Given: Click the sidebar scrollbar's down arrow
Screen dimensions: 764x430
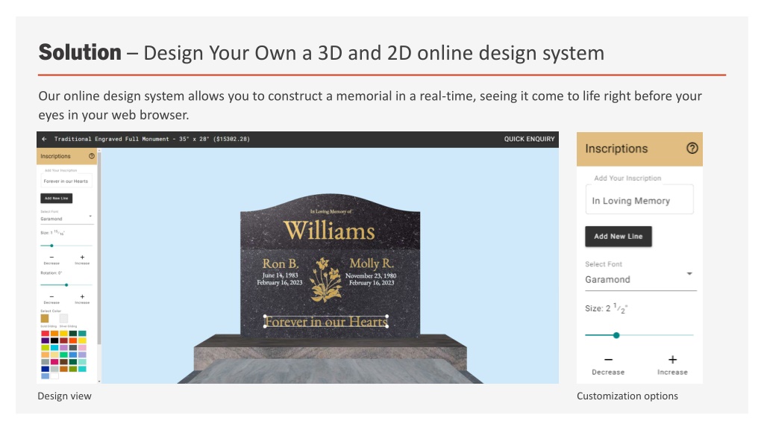Looking at the screenshot, I should click(x=99, y=381).
